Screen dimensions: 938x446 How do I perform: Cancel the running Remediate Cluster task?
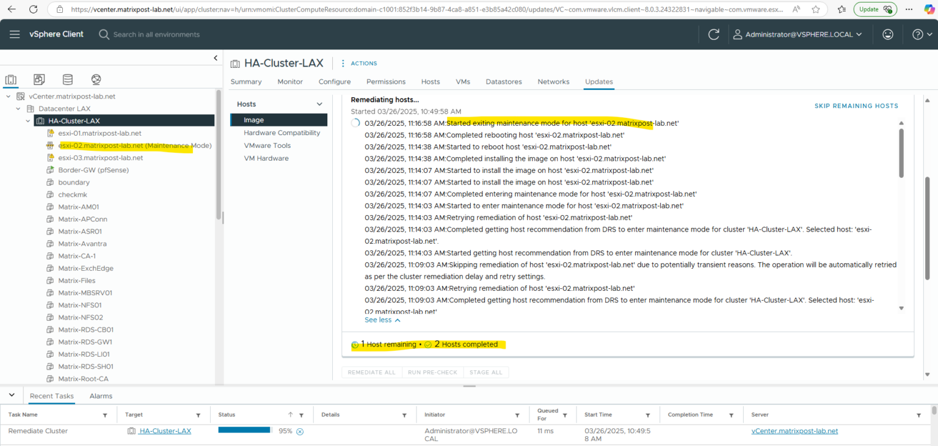pyautogui.click(x=299, y=431)
